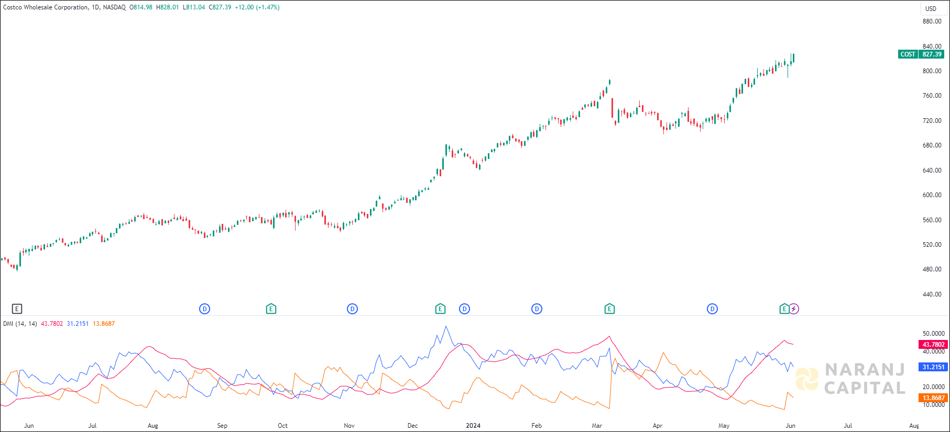Click the +12.00 (+1.47%) change value

[257, 7]
